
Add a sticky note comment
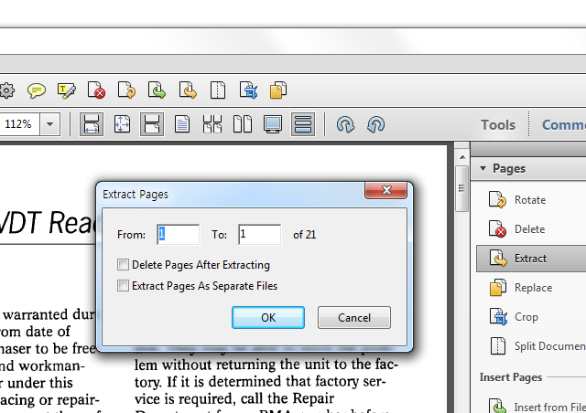tap(37, 90)
